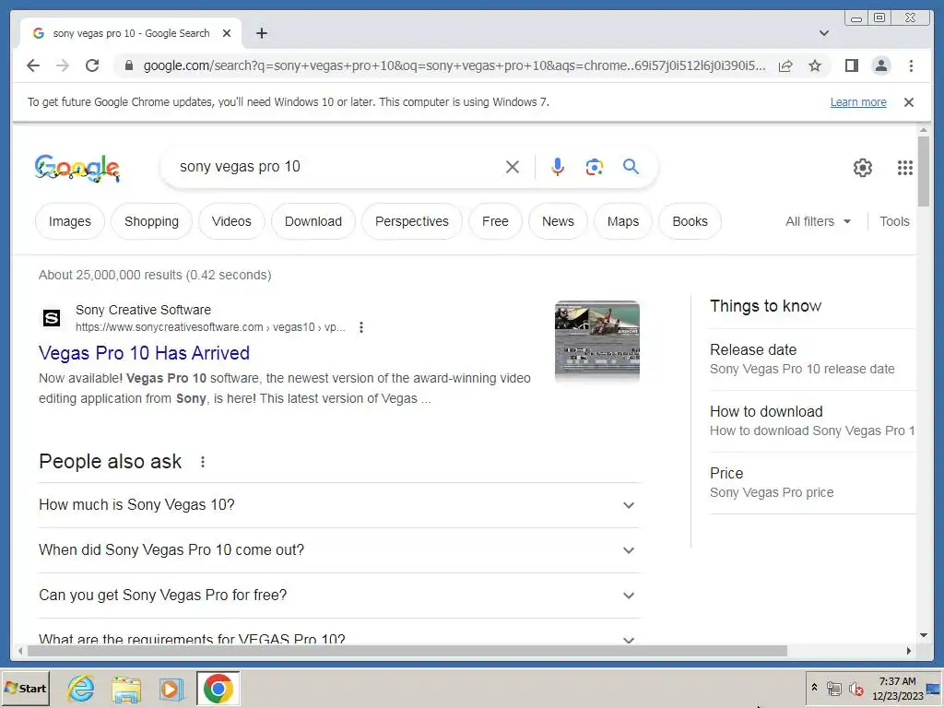Submit search with magnifying glass
Viewport: 944px width, 708px height.
coord(631,167)
